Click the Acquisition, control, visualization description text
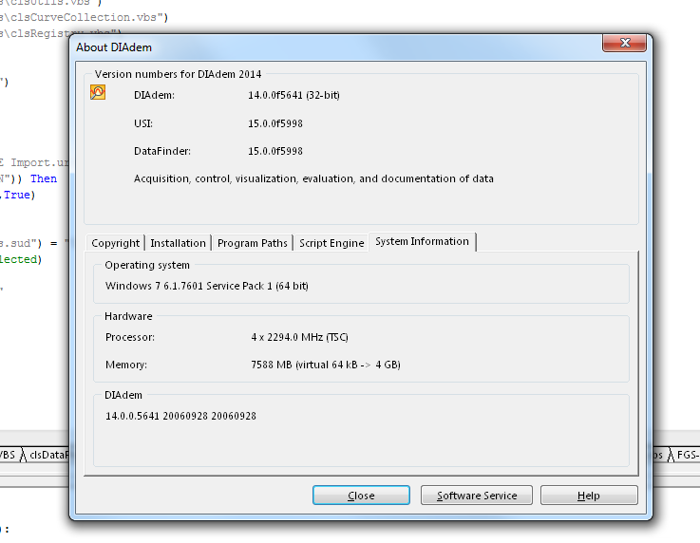This screenshot has width=700, height=543. [313, 178]
